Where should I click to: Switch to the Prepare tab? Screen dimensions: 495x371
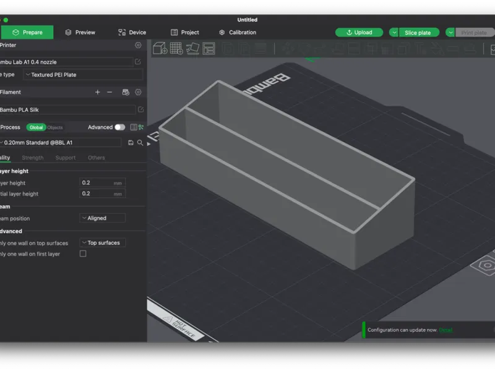tap(27, 32)
